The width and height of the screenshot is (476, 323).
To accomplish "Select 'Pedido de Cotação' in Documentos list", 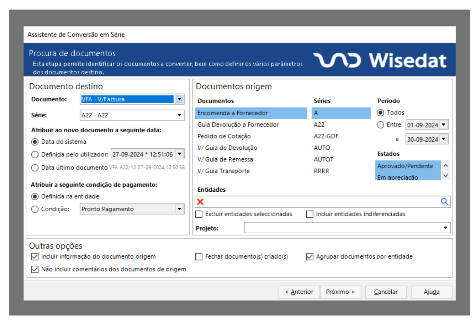I will tap(224, 136).
